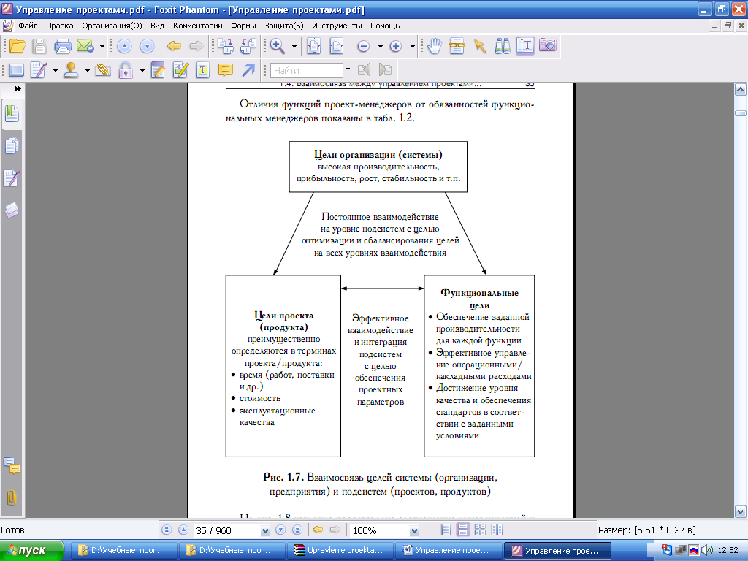This screenshot has width=748, height=561.
Task: Jump to last page in status bar
Action: point(297,530)
